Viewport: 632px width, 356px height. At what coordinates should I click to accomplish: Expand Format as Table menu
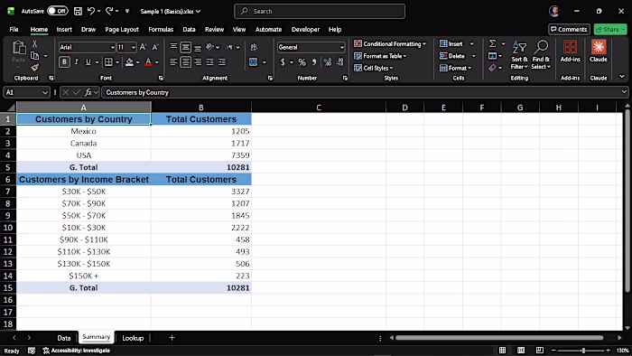click(380, 56)
